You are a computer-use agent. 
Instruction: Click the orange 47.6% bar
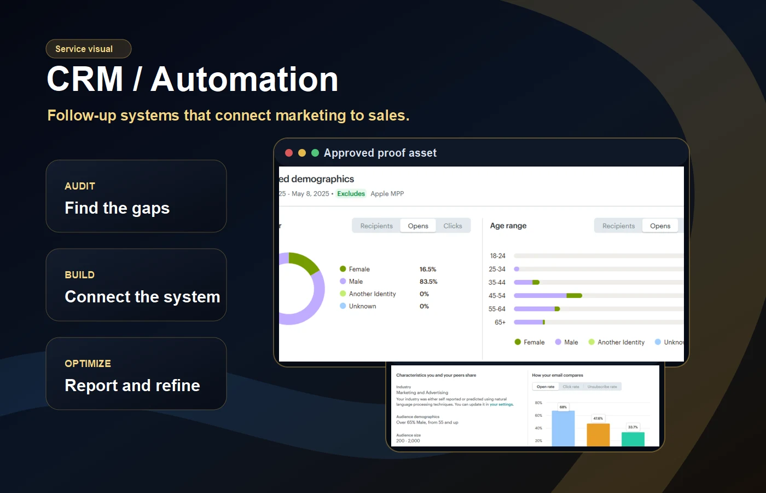598,435
